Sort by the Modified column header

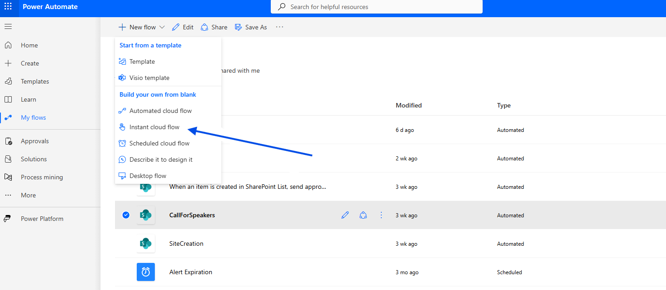(x=408, y=105)
